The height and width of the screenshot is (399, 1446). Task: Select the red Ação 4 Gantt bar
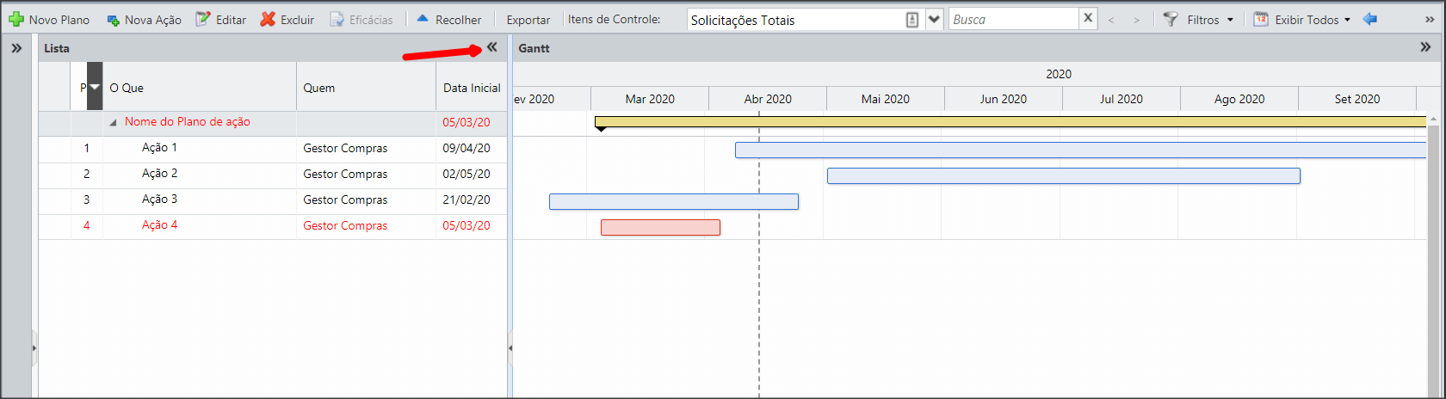click(660, 227)
